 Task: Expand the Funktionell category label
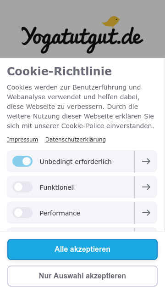(57, 187)
